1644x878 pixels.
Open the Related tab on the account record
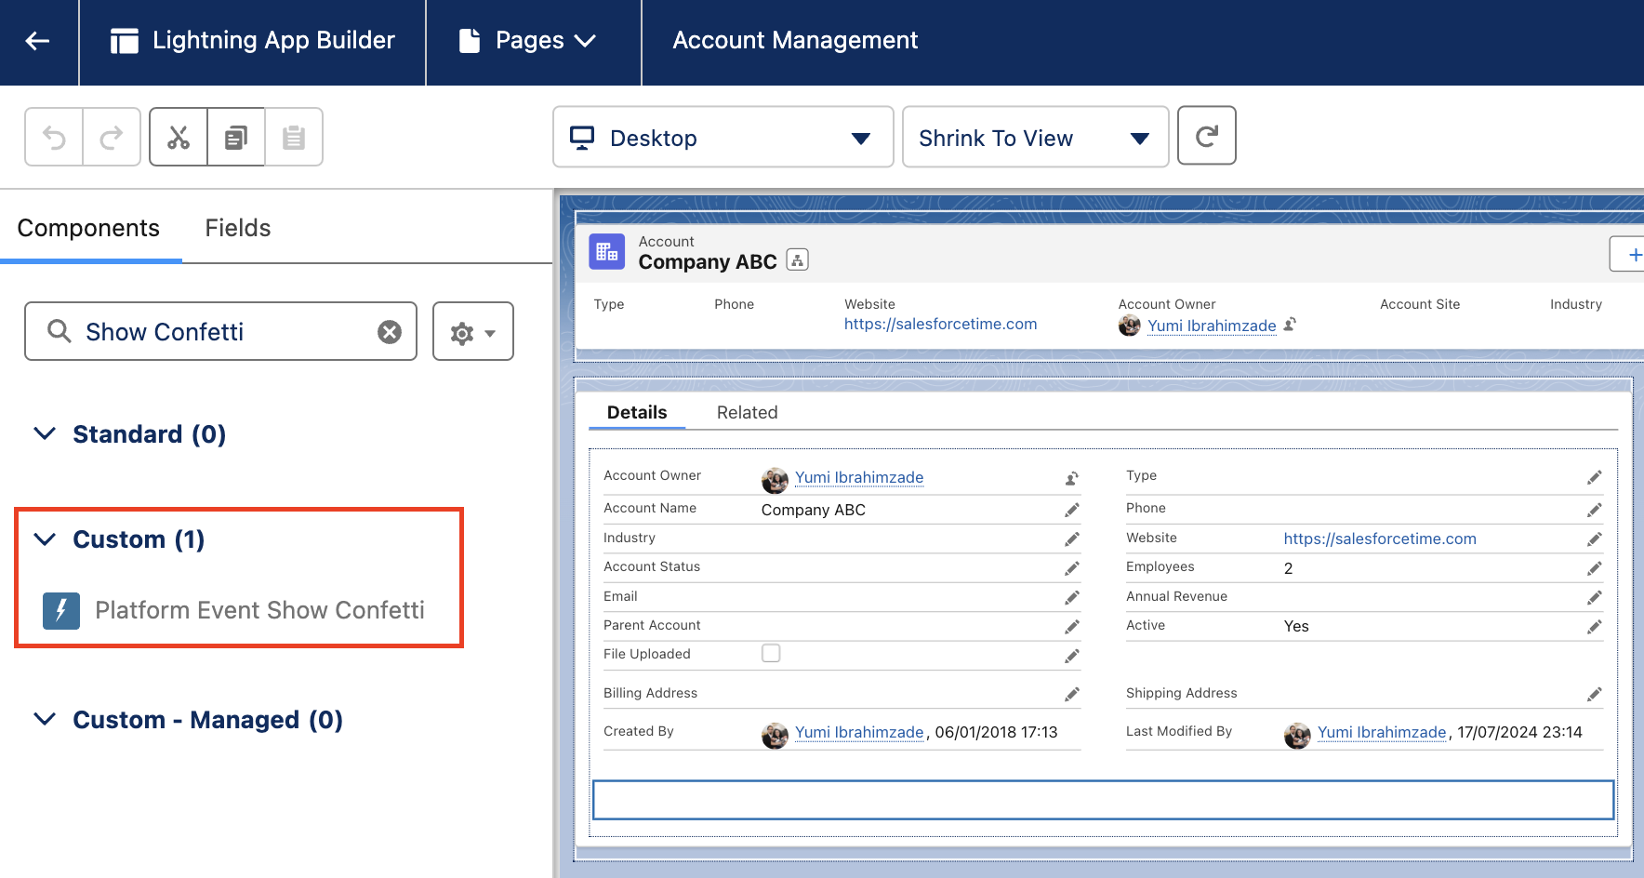(x=747, y=412)
